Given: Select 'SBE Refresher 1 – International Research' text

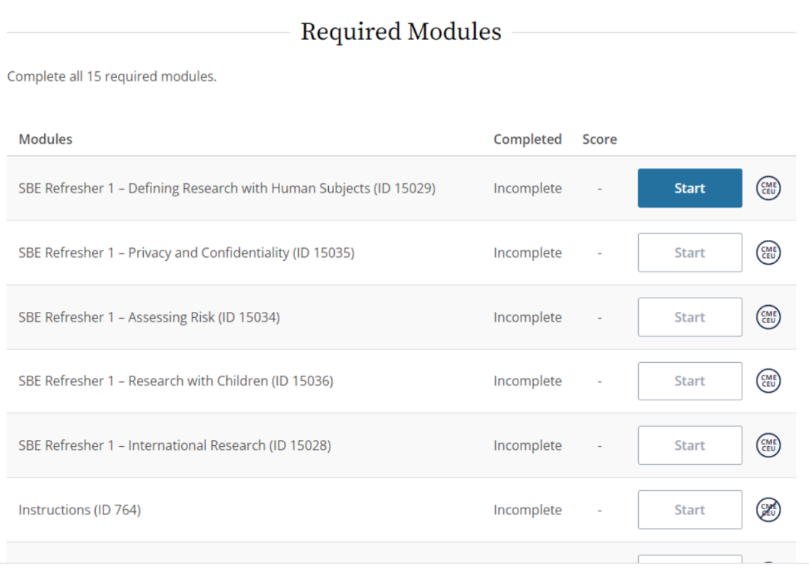Looking at the screenshot, I should pos(142,445).
